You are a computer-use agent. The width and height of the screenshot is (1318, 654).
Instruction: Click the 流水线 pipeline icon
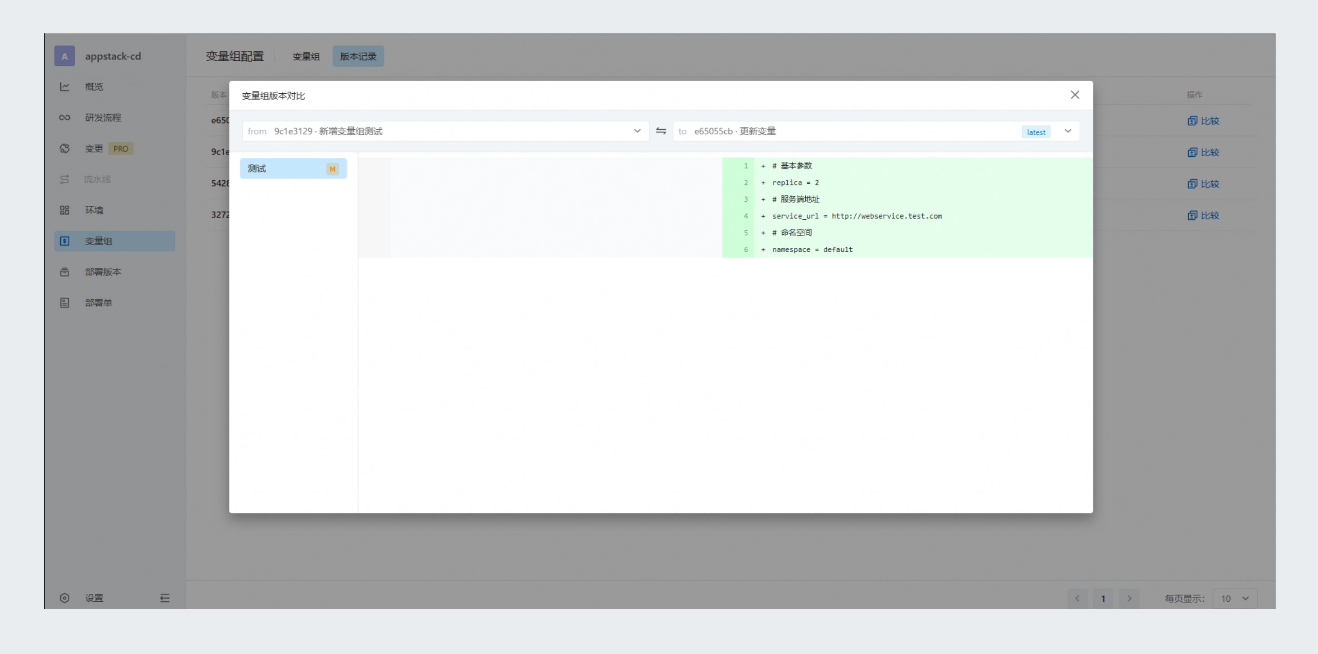pos(64,179)
